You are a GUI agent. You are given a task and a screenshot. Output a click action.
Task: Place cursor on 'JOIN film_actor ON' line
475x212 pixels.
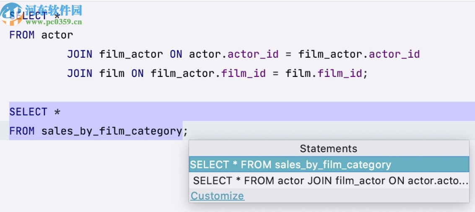(x=243, y=54)
